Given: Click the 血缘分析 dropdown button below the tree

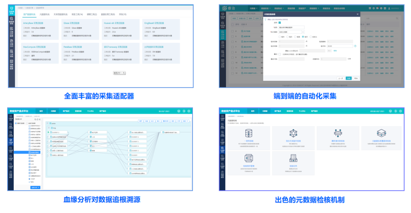Looking at the screenshot, I should pos(35,188).
